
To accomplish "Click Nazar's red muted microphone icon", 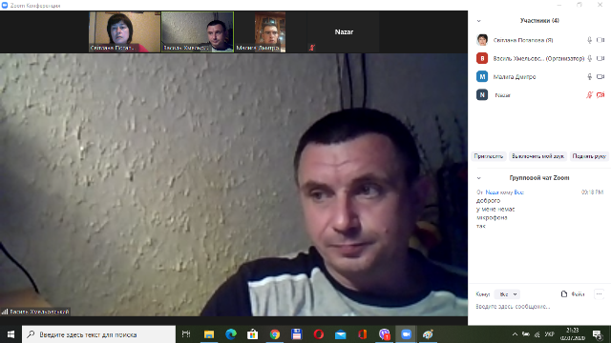I will [x=590, y=95].
